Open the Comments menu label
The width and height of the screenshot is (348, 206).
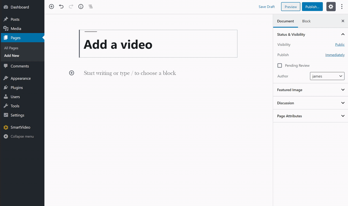(x=20, y=66)
